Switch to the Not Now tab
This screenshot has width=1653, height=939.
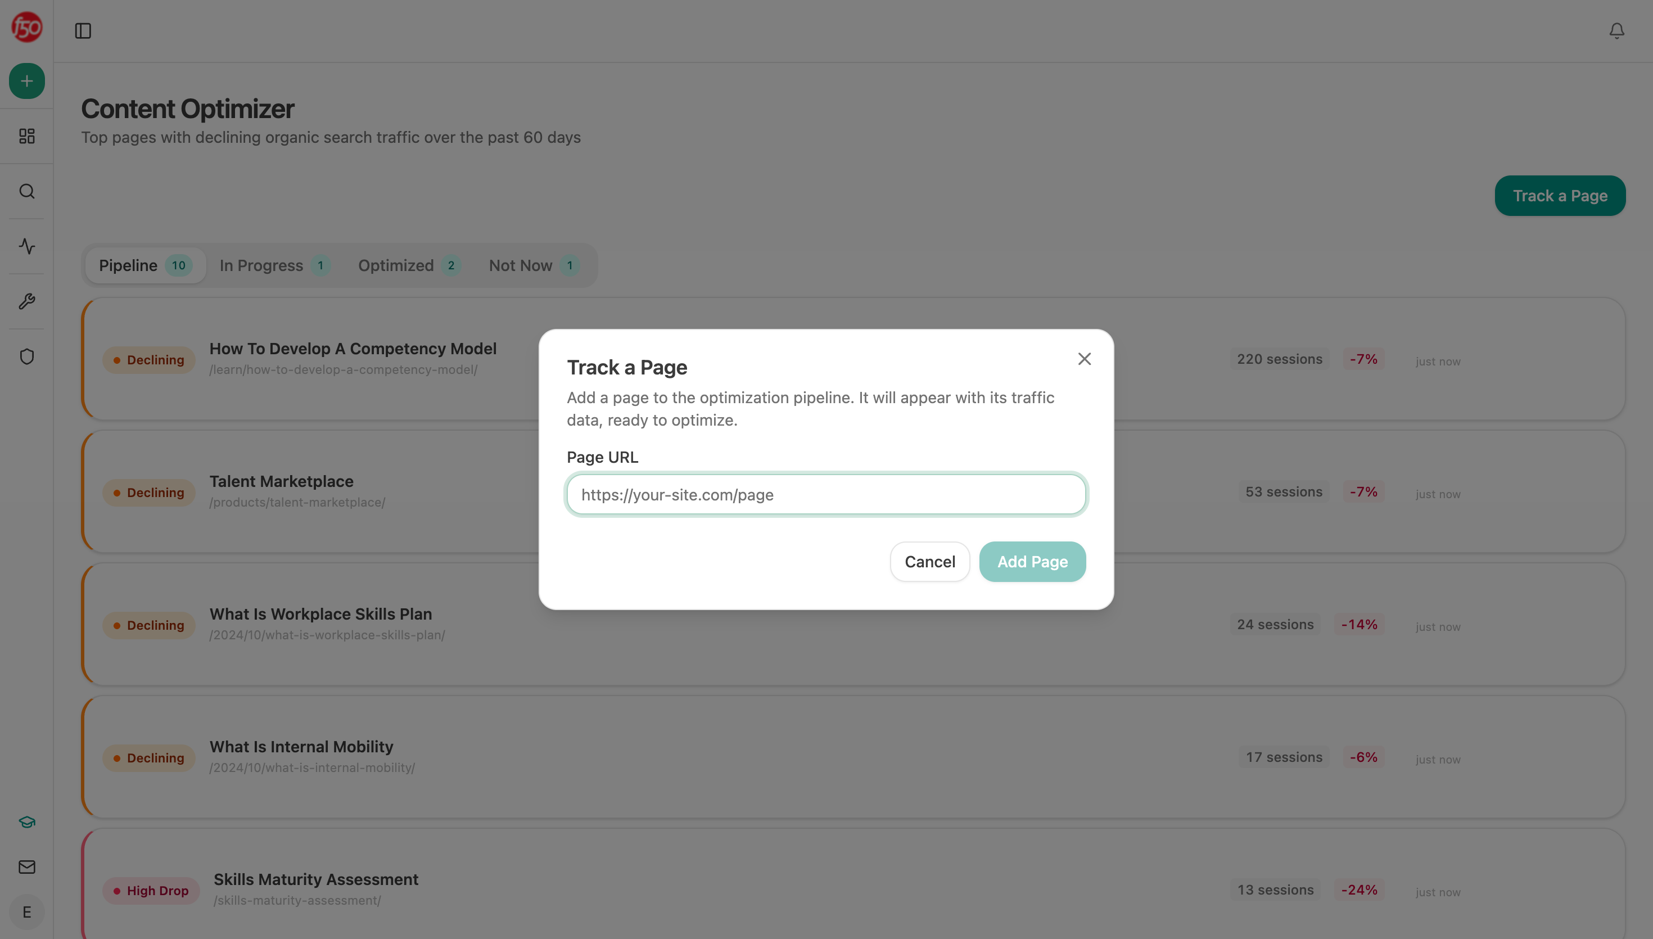(534, 266)
